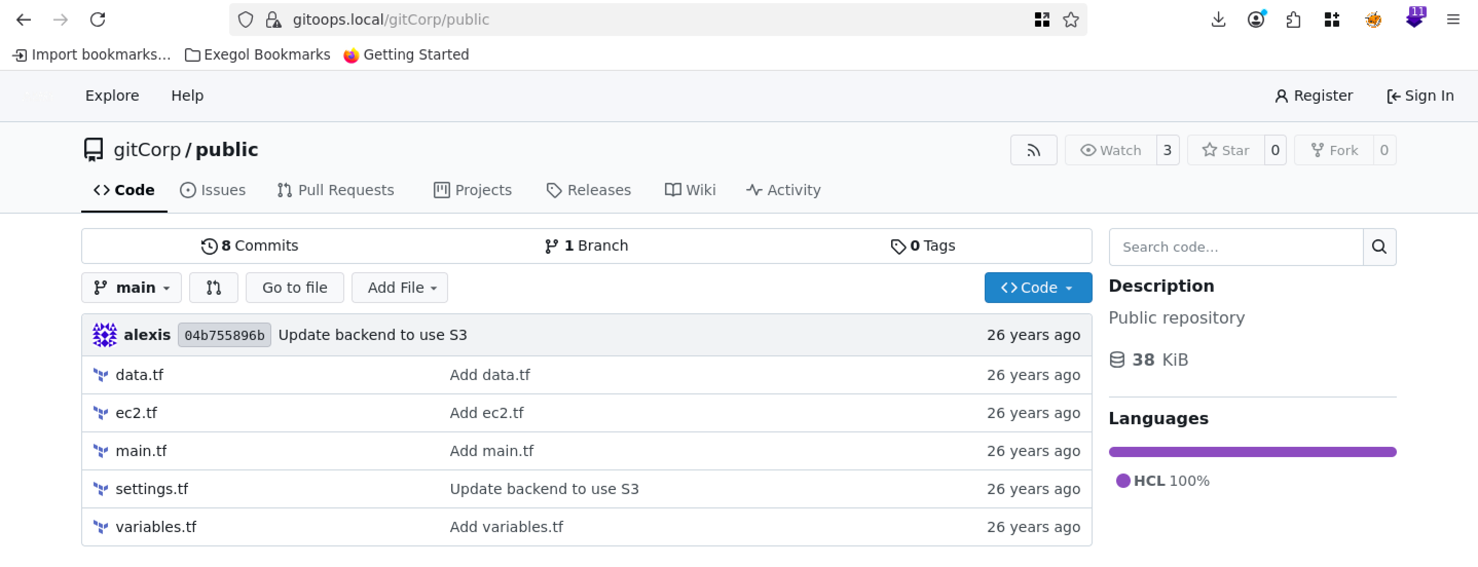The height and width of the screenshot is (567, 1478).
Task: Focus the Search code input field
Action: click(1235, 247)
